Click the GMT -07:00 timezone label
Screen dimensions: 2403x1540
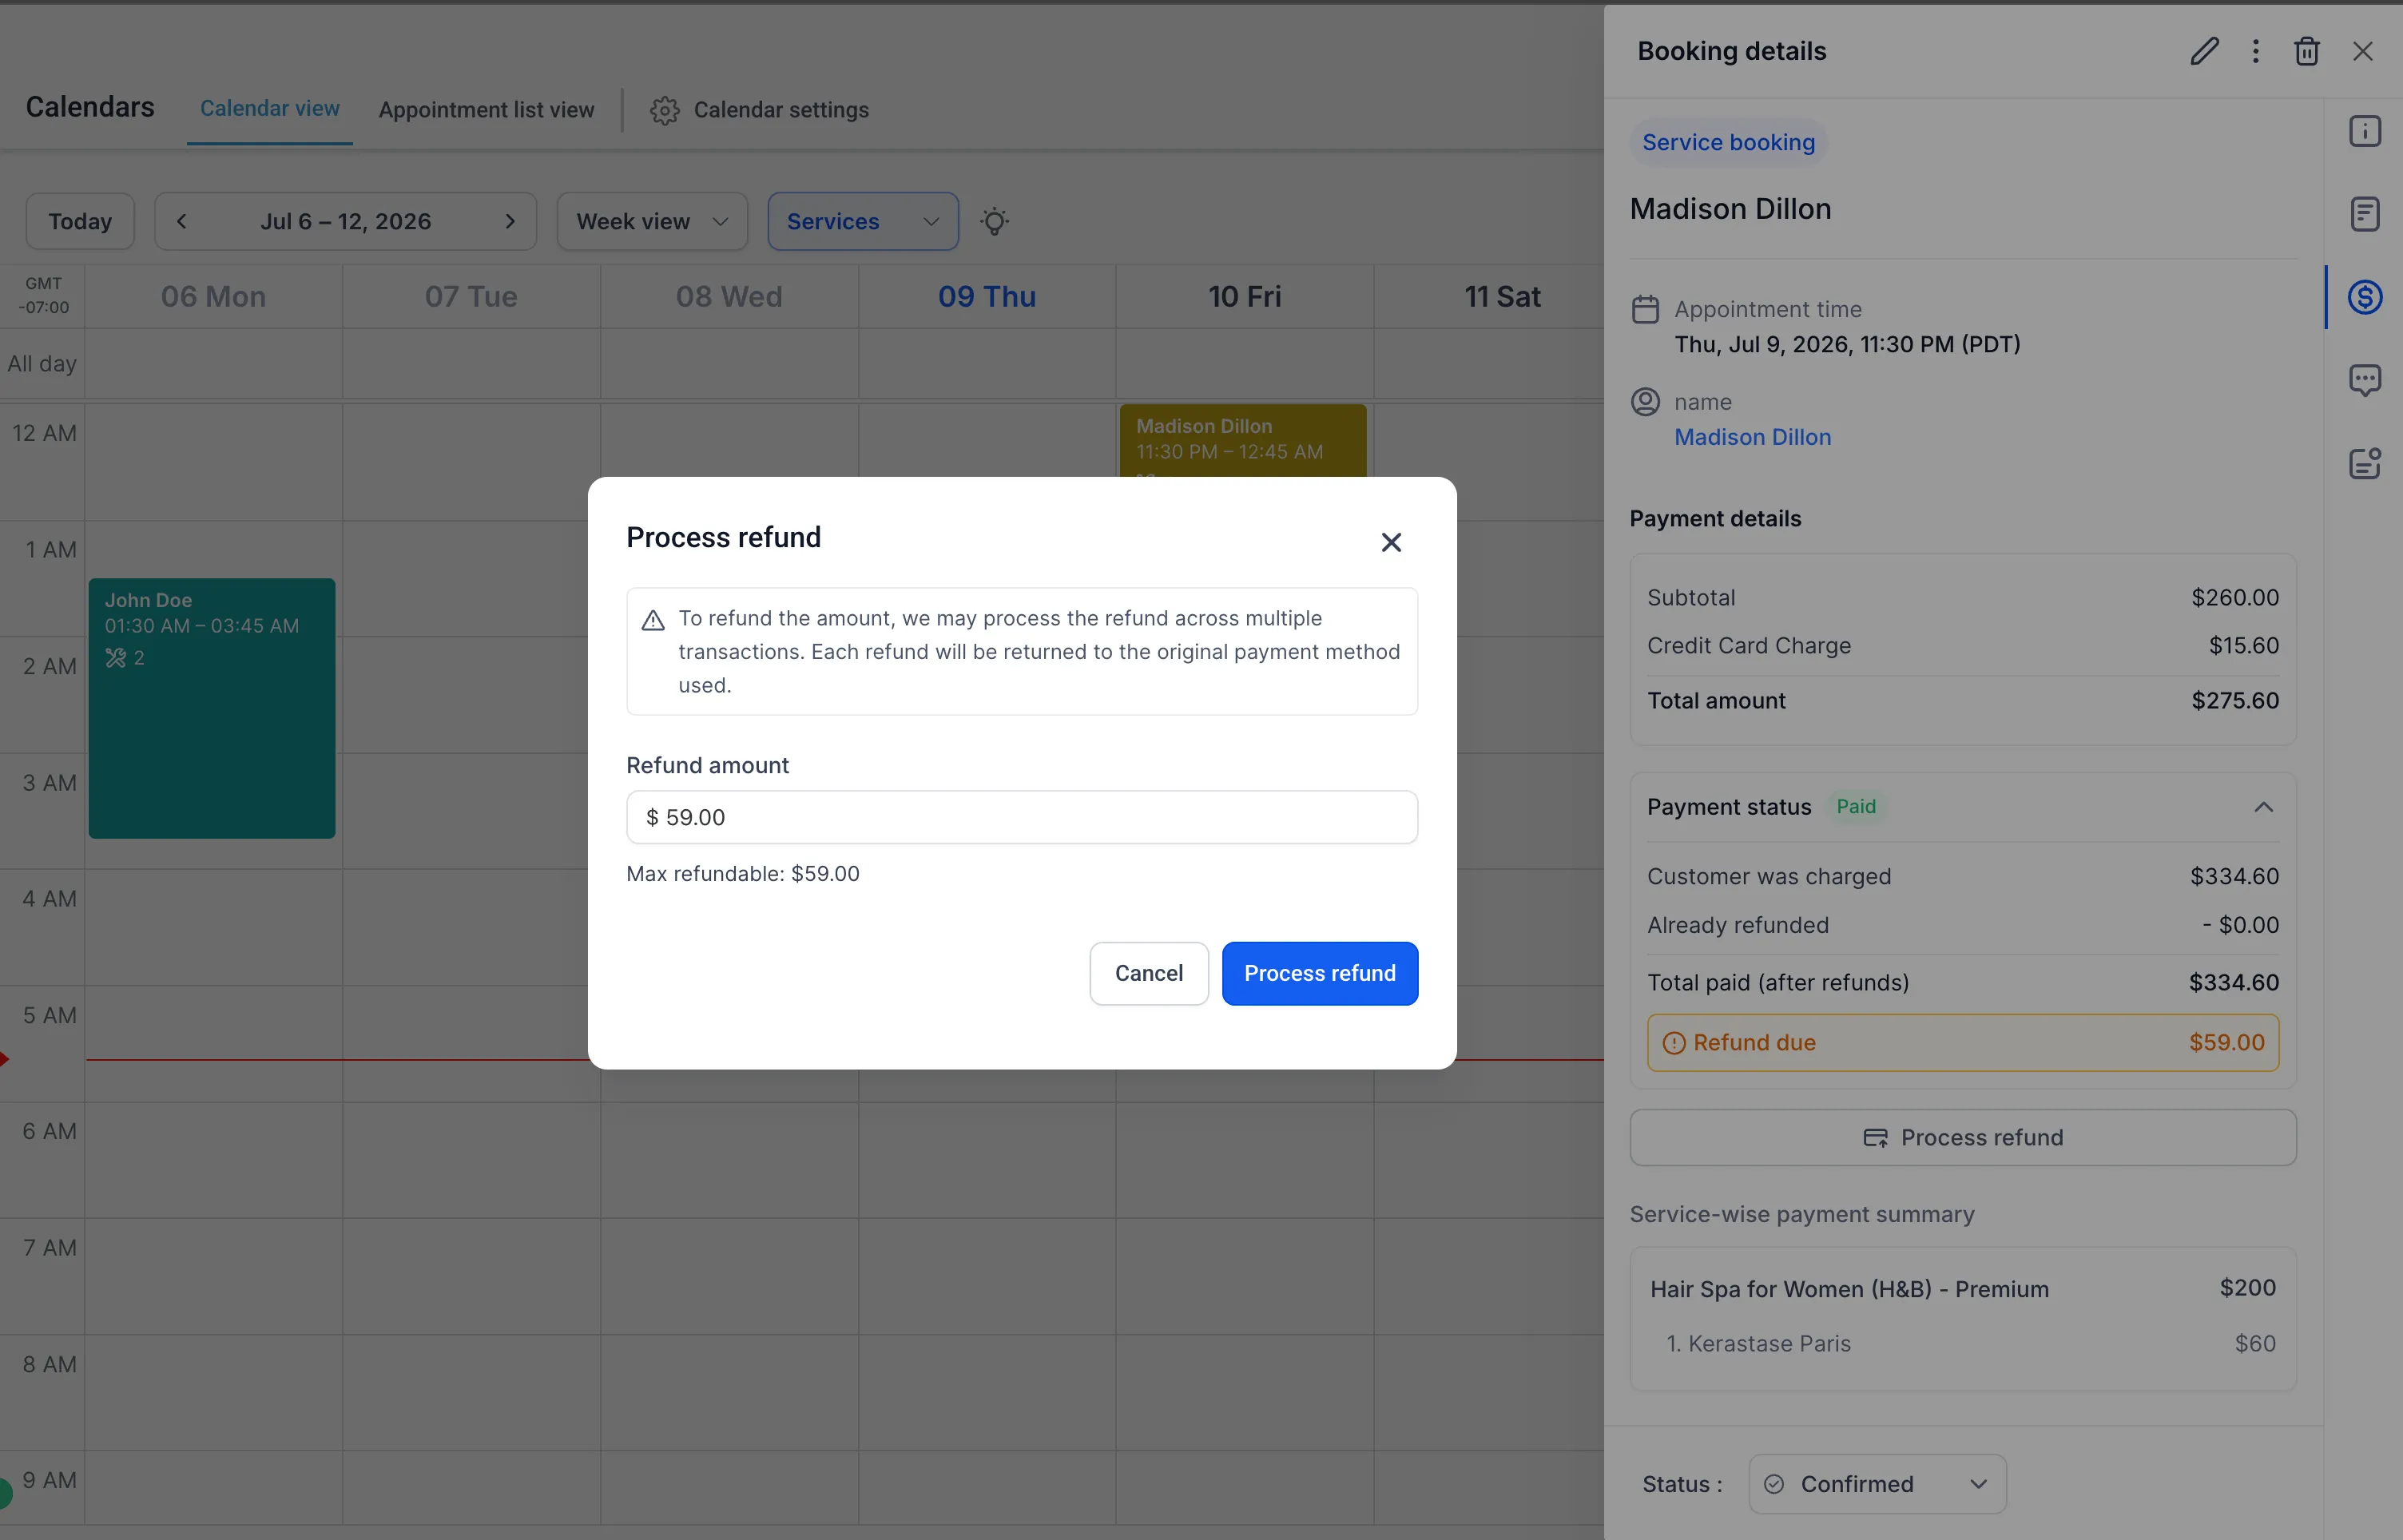pos(43,296)
